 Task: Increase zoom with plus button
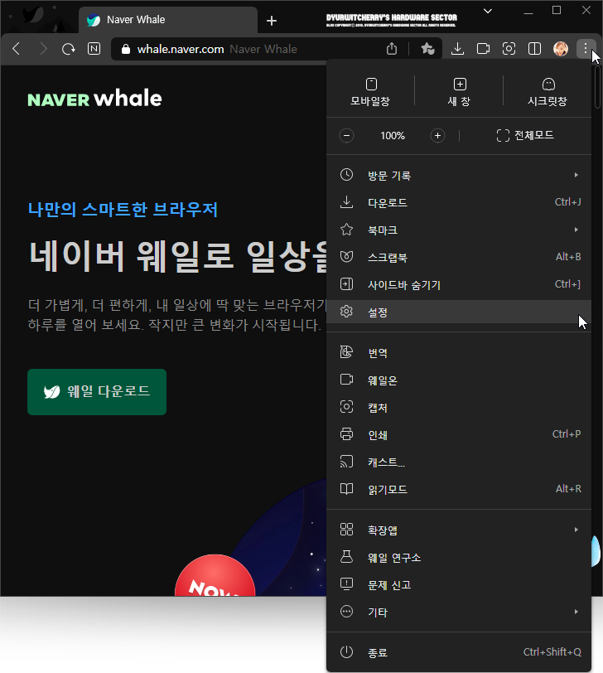click(437, 136)
